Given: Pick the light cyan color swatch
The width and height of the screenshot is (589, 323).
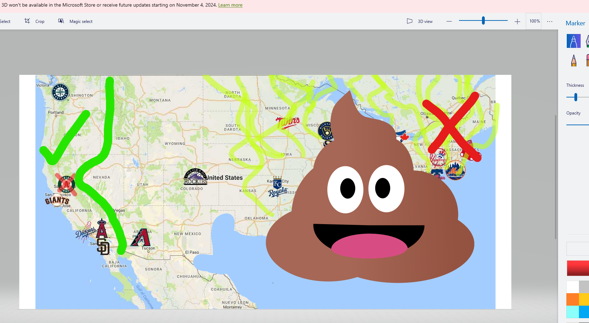Looking at the screenshot, I should tap(573, 312).
